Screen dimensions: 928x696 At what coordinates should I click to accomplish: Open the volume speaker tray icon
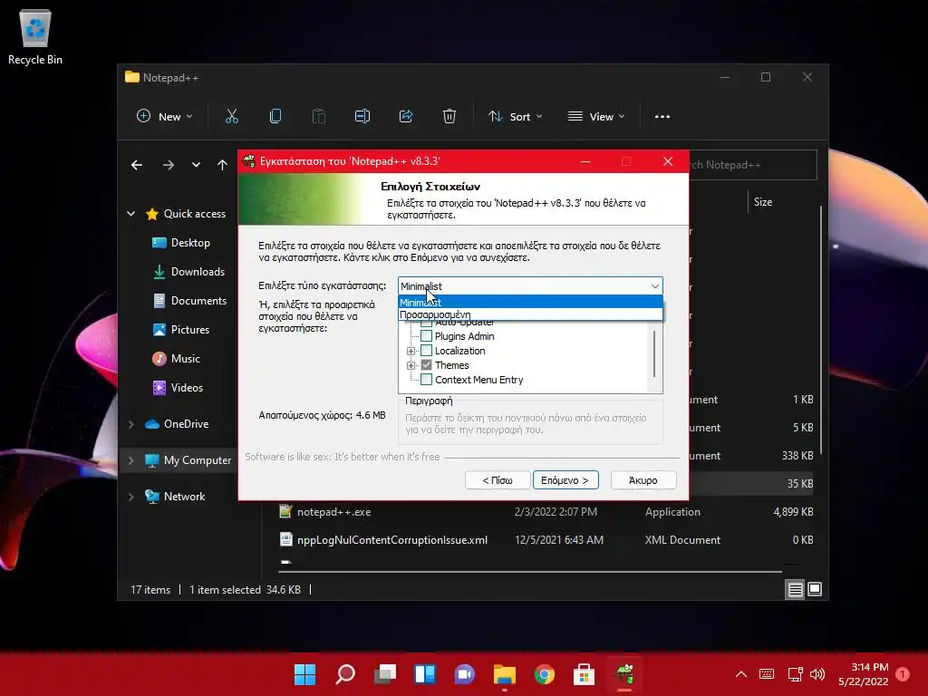817,674
